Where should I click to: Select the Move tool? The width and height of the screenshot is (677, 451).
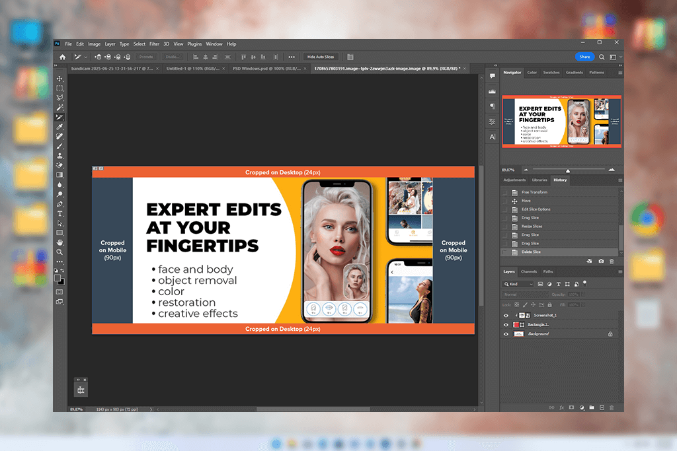pyautogui.click(x=60, y=79)
